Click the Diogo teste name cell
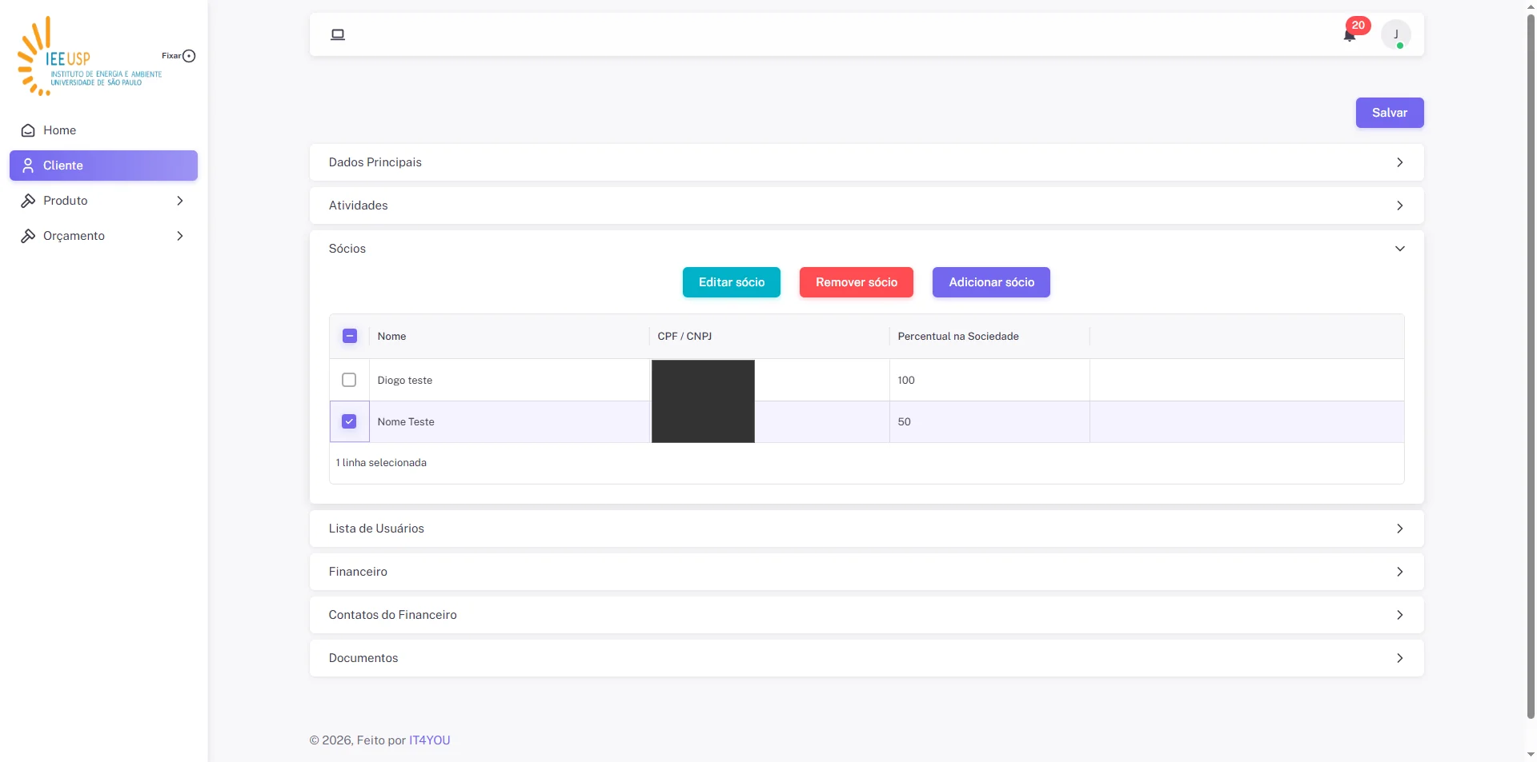This screenshot has width=1537, height=762. click(509, 380)
